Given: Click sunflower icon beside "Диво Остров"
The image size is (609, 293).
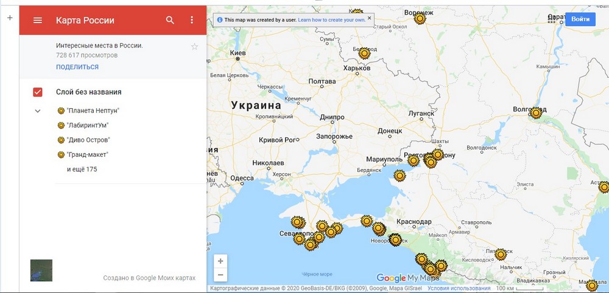Looking at the screenshot, I should 61,140.
